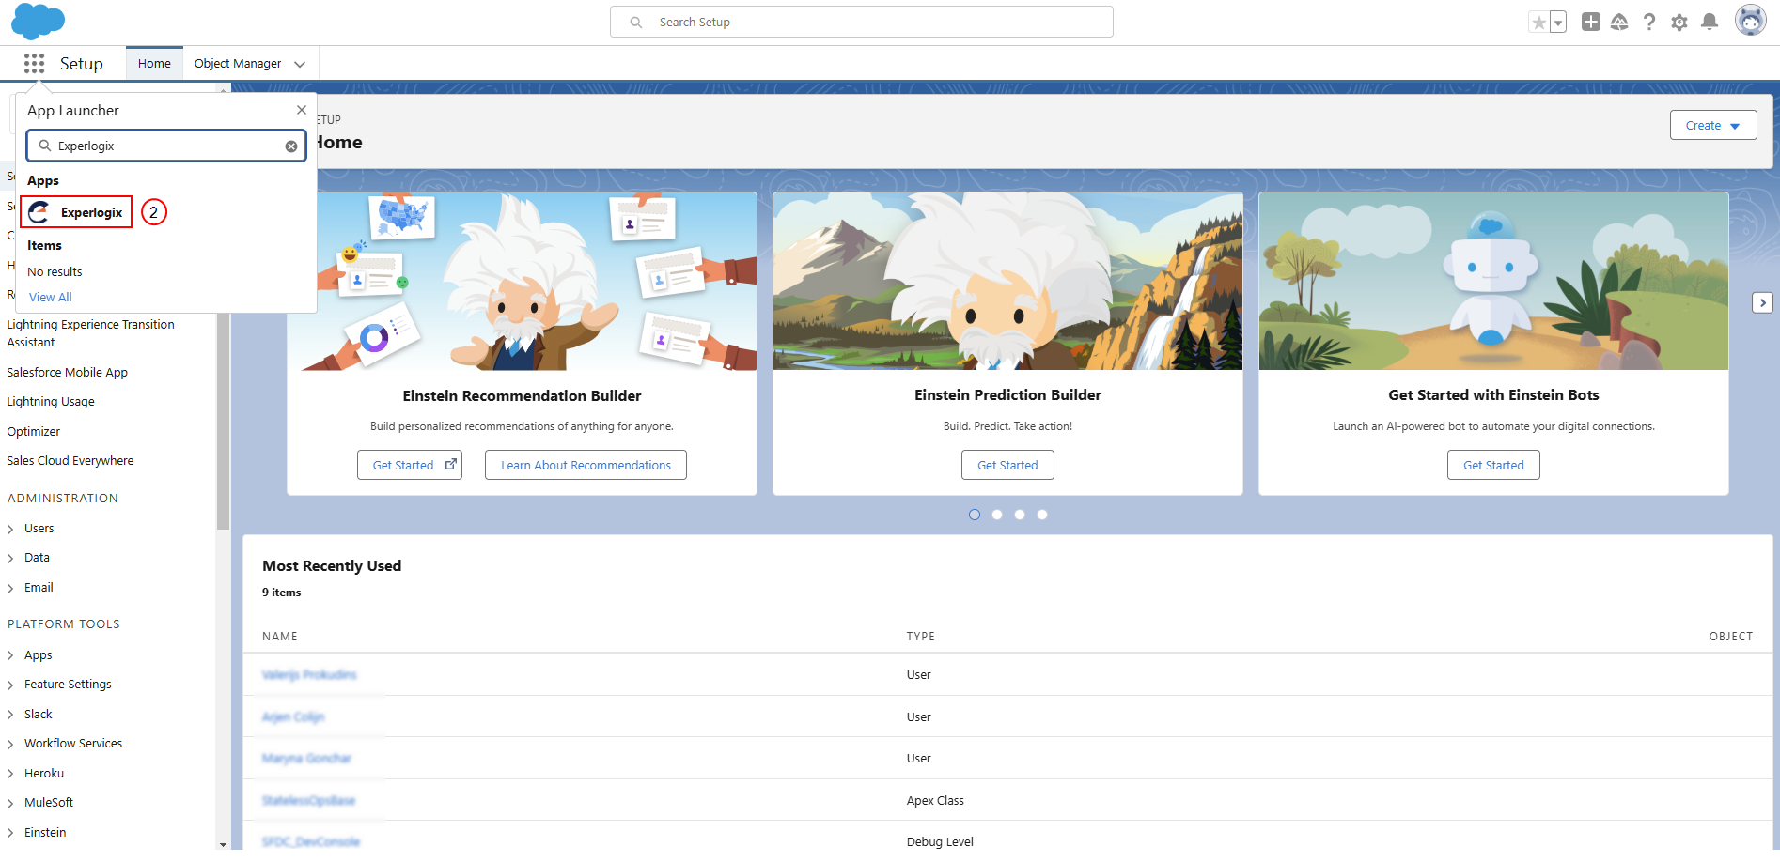Expand the Email section

coord(10,588)
